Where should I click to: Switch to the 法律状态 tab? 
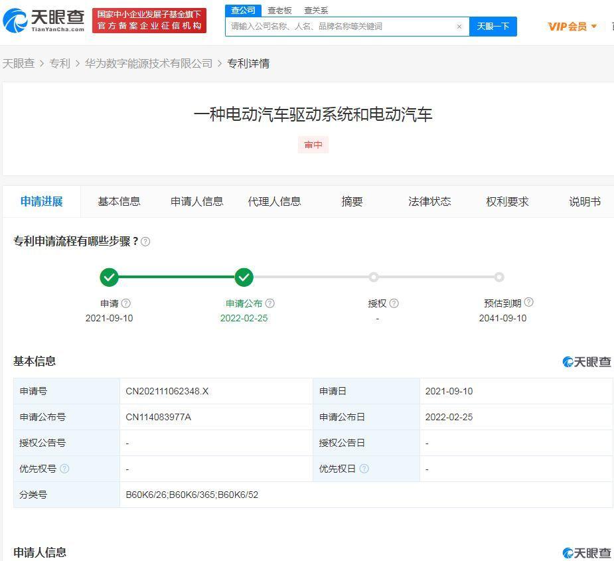(x=429, y=201)
